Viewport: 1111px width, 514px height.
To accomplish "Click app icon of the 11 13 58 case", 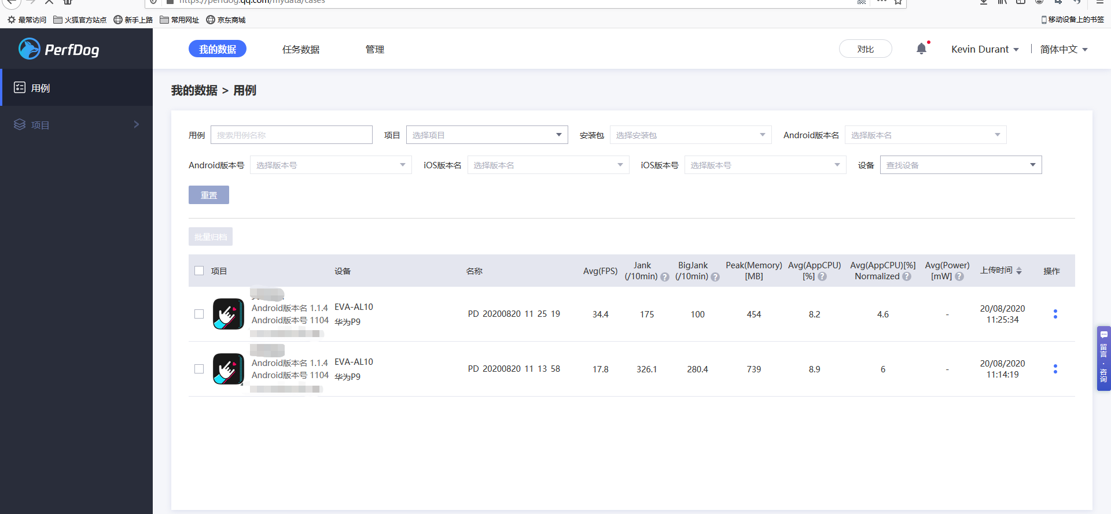I will point(228,369).
